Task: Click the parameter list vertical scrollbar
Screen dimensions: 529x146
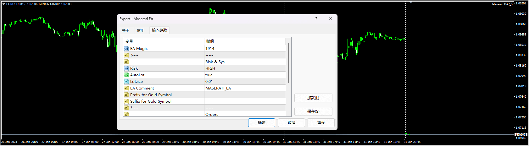Action: tap(288, 63)
